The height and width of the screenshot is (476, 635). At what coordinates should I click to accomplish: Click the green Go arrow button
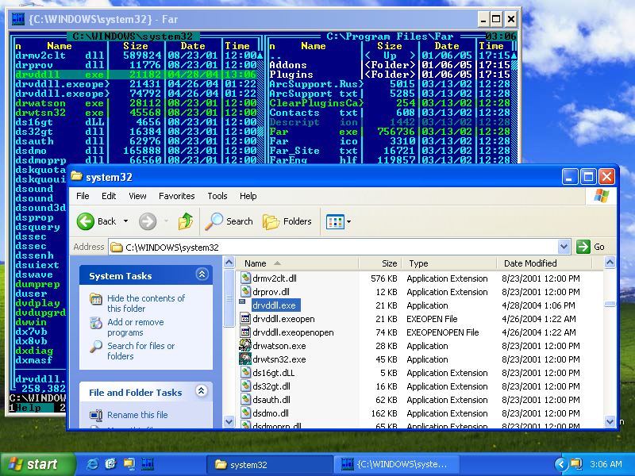tap(583, 247)
